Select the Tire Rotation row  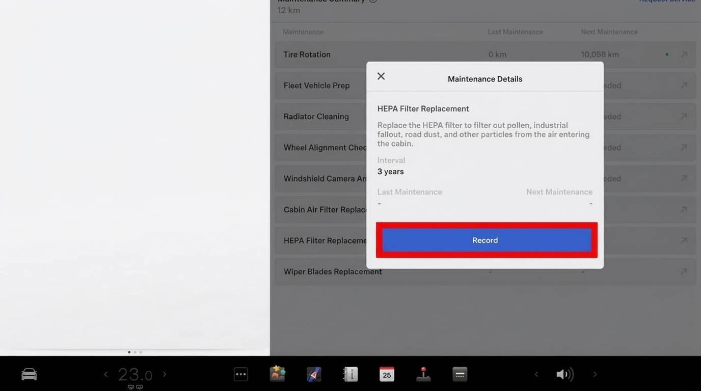coord(486,54)
